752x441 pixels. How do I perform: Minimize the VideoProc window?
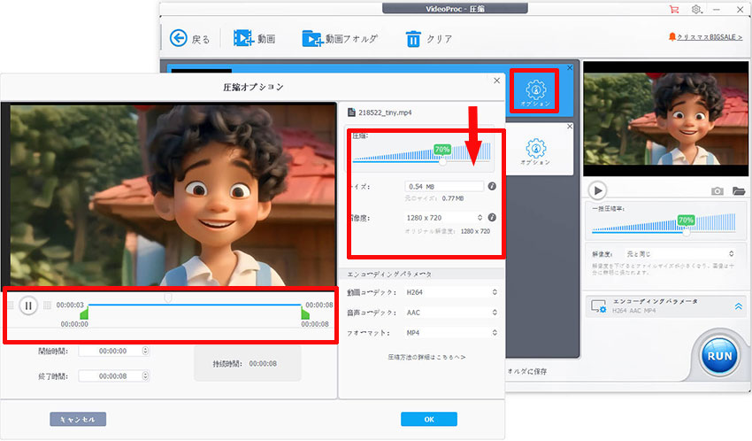(717, 9)
